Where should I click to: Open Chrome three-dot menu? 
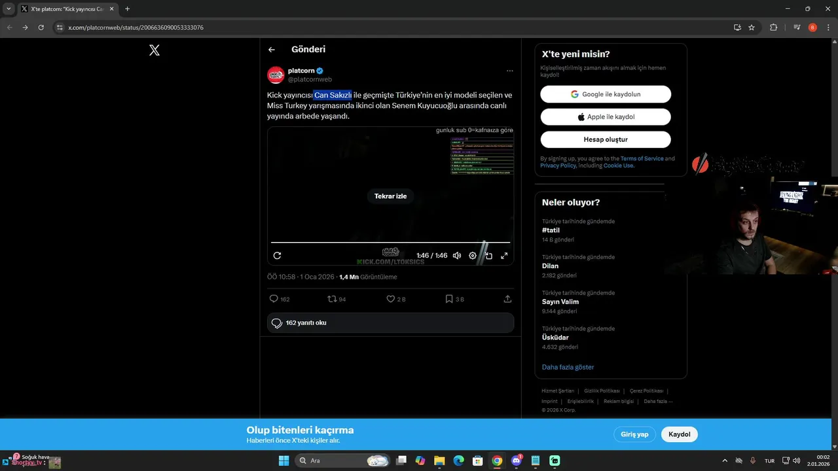coord(828,27)
